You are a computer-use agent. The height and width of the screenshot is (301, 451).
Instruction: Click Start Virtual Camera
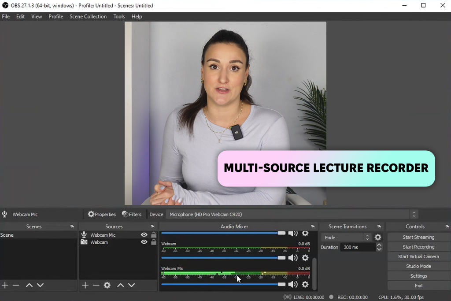tap(418, 256)
